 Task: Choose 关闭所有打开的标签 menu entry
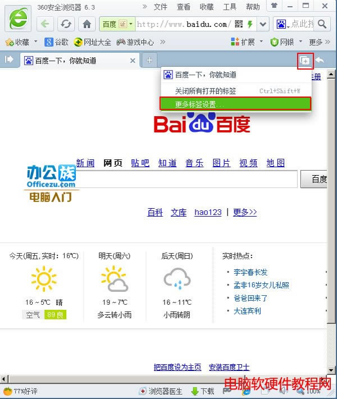pos(236,91)
